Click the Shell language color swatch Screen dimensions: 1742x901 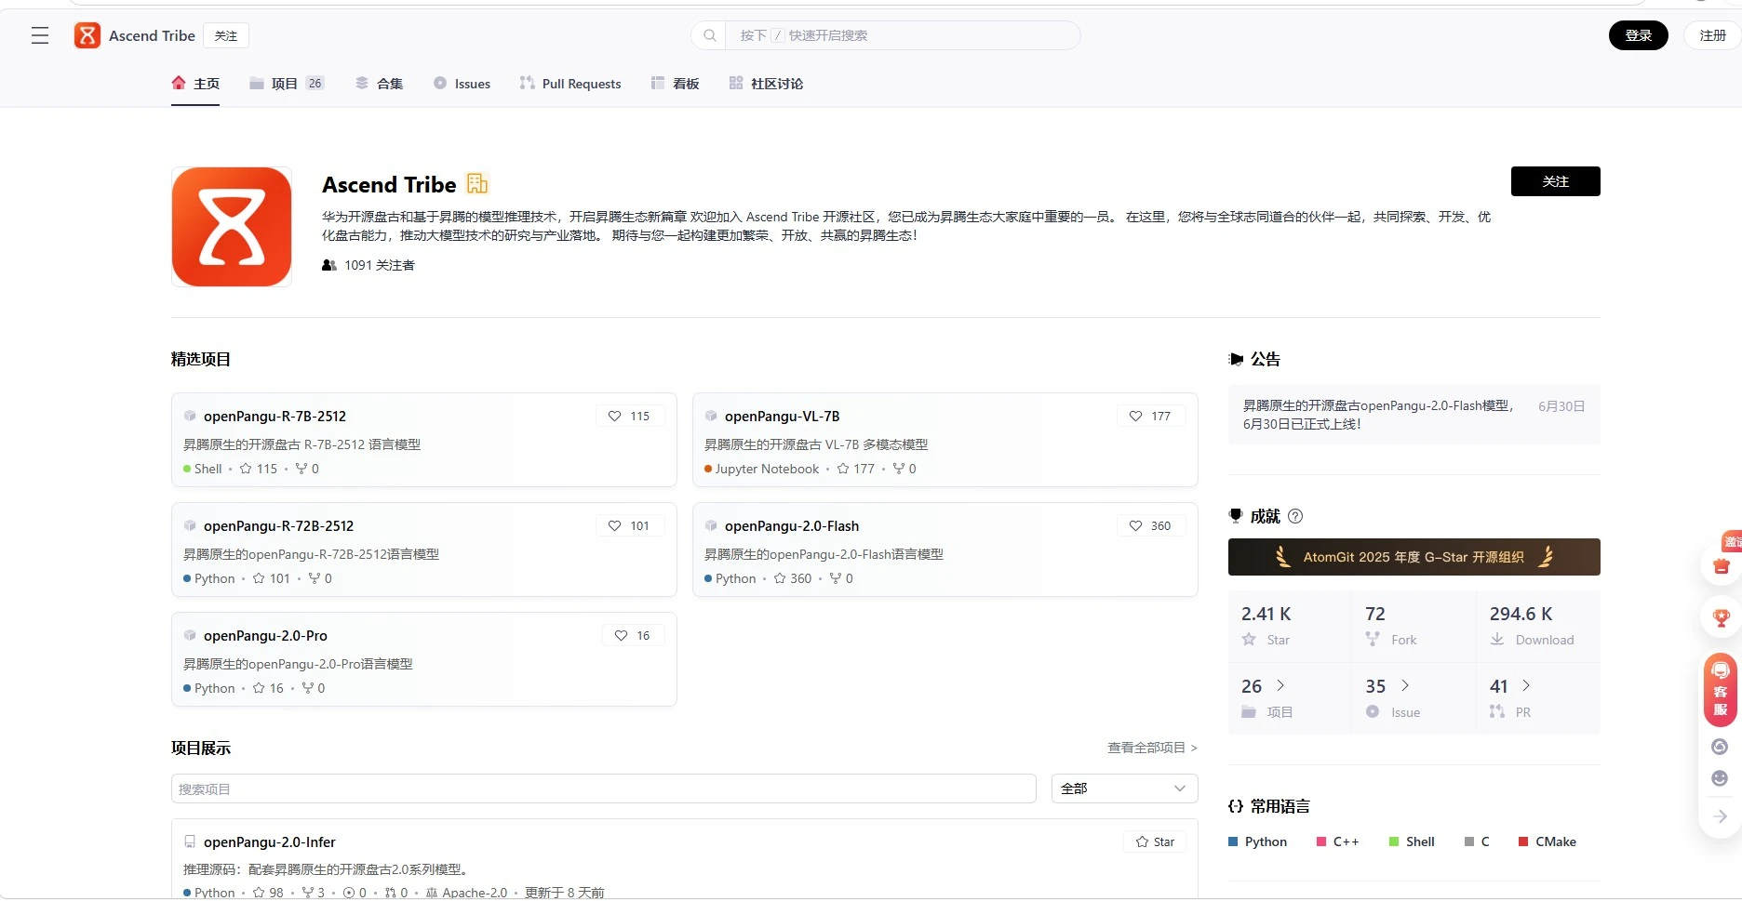pos(1394,841)
